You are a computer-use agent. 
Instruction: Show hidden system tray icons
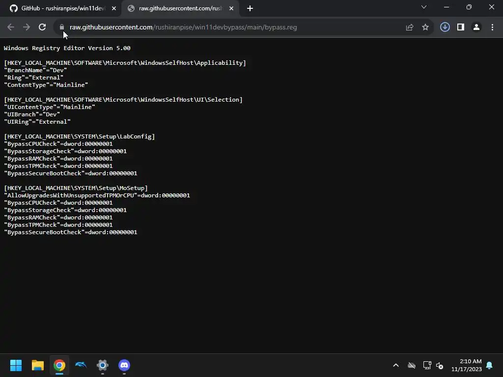[x=396, y=365]
